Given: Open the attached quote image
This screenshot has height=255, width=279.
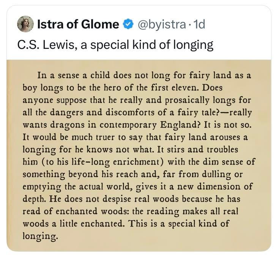Looking at the screenshot, I should [x=139, y=156].
